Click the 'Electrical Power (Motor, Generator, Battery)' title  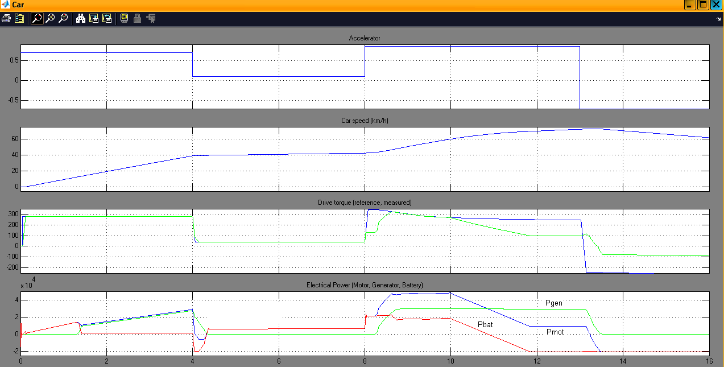(365, 284)
